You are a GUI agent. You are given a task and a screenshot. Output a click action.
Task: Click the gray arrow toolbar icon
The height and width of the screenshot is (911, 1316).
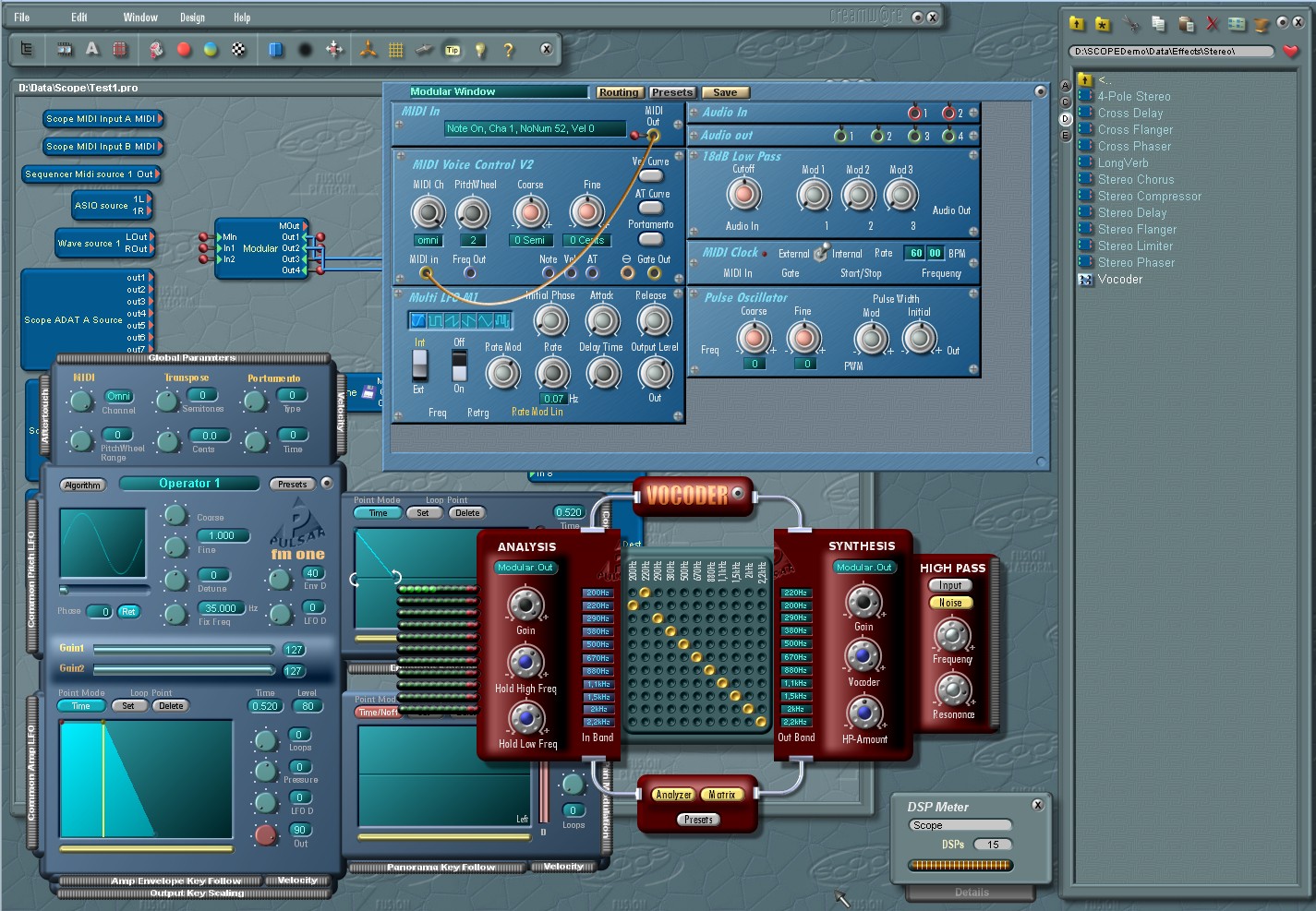click(x=424, y=50)
